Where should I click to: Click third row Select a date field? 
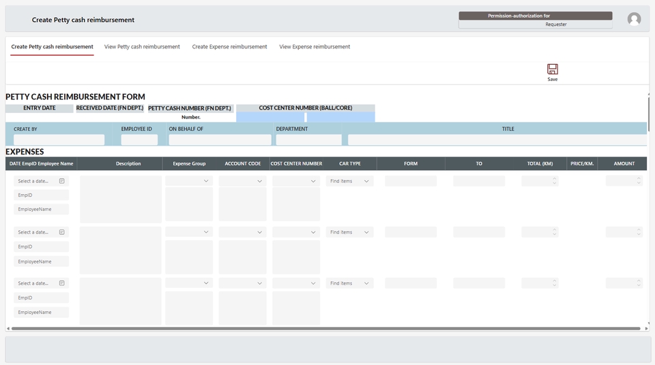[41, 283]
